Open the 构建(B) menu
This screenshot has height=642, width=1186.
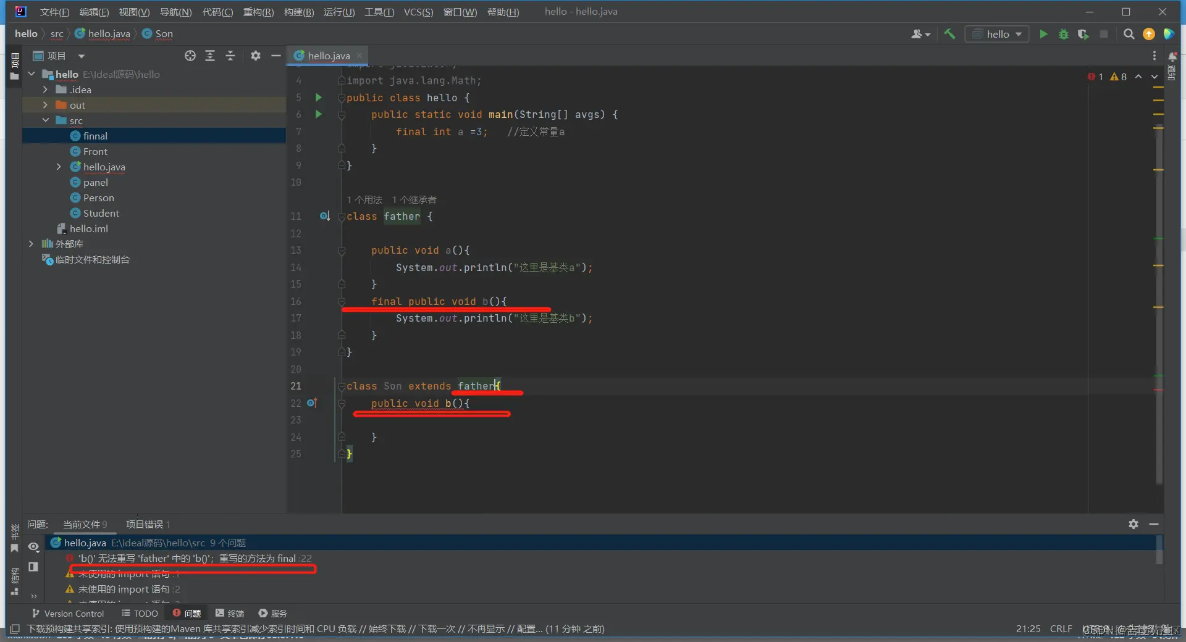click(299, 12)
